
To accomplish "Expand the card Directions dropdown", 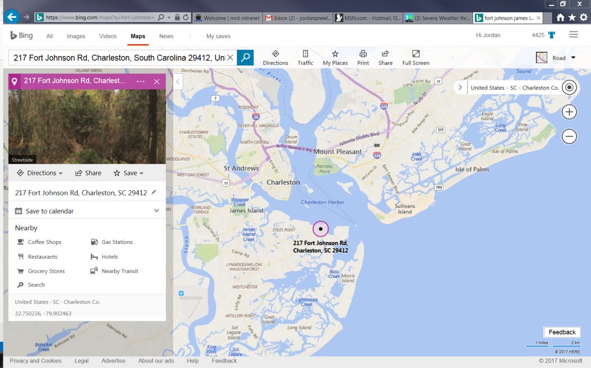I will pyautogui.click(x=39, y=173).
